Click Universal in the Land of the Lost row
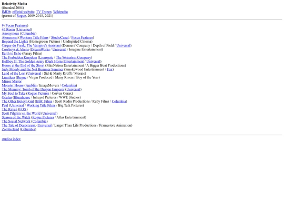This screenshot has width=284, height=213. 34,73
